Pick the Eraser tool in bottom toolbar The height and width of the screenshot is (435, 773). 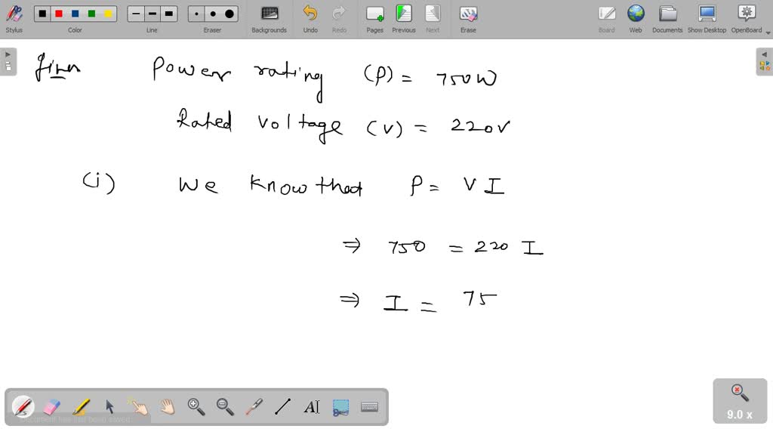point(52,407)
